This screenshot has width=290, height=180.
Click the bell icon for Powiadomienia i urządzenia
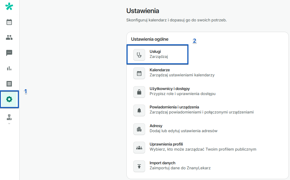[x=139, y=110]
